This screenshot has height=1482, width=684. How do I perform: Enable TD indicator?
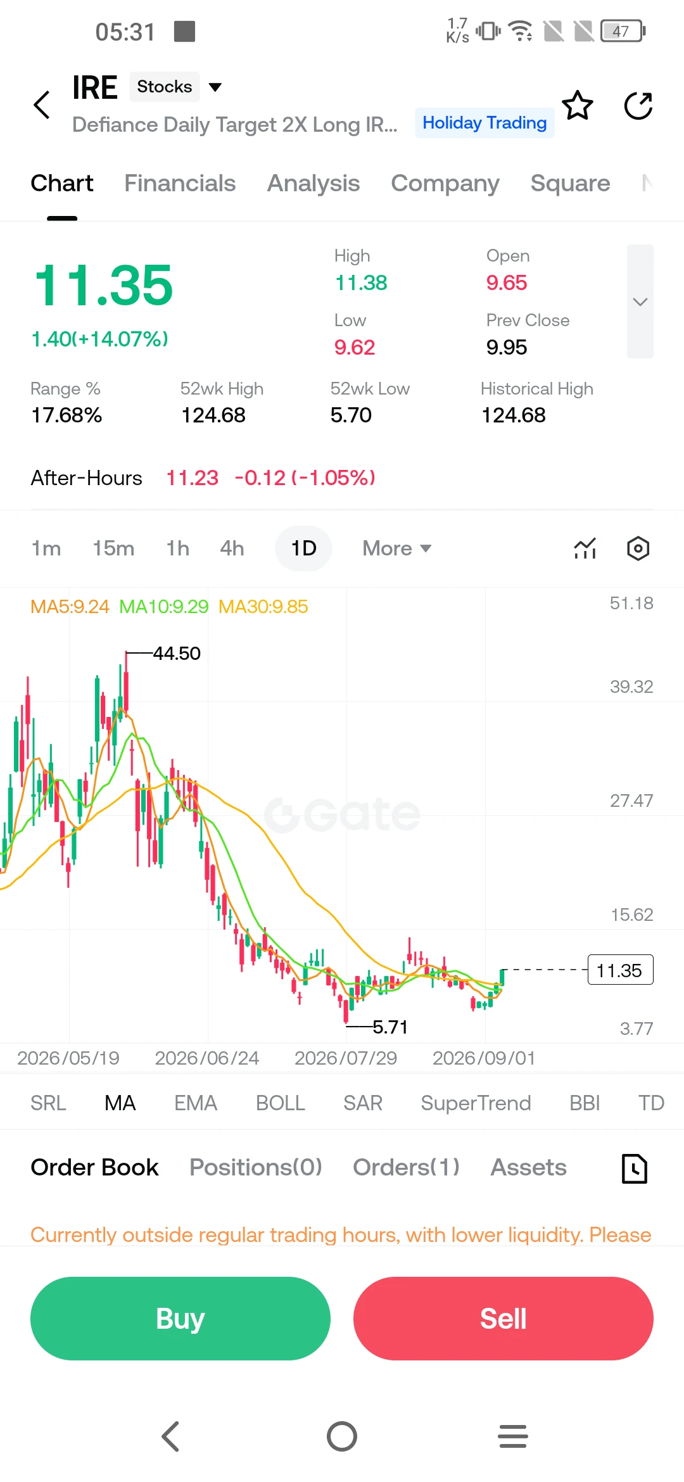click(651, 1103)
